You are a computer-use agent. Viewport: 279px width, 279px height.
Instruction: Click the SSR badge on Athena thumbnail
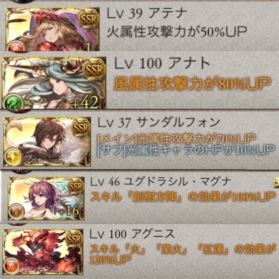(88, 19)
